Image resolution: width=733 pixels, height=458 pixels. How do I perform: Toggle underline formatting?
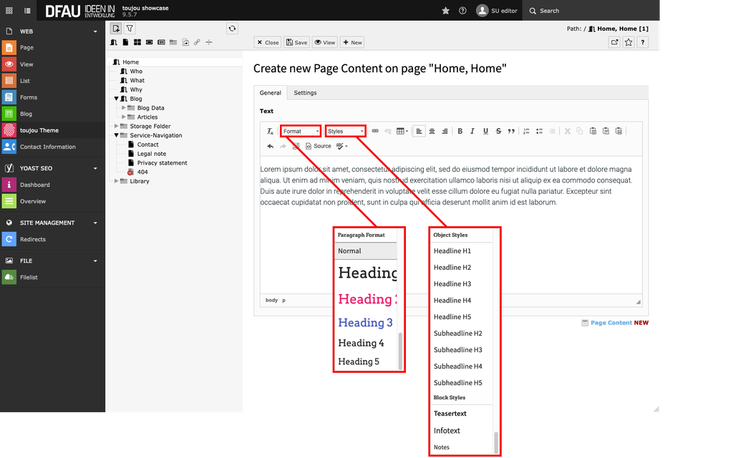tap(485, 131)
